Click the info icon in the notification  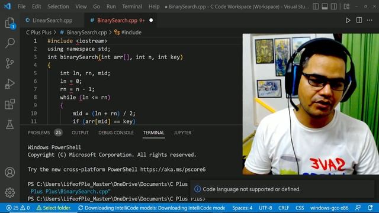click(x=197, y=189)
